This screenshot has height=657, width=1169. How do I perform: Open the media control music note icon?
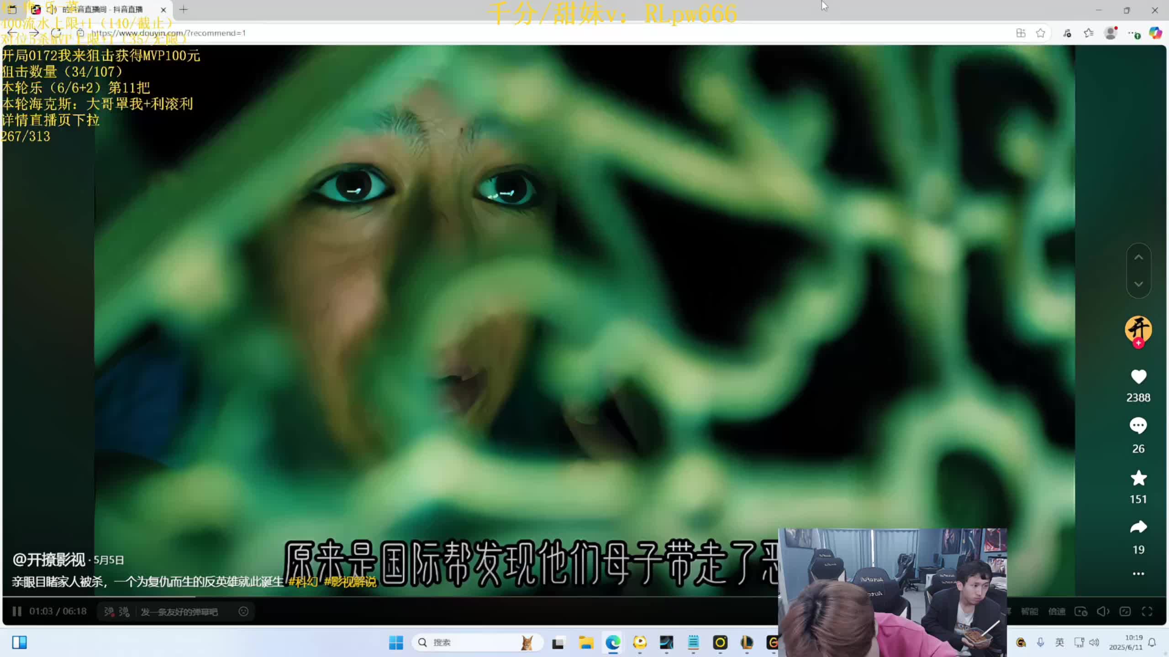[x=1067, y=33]
